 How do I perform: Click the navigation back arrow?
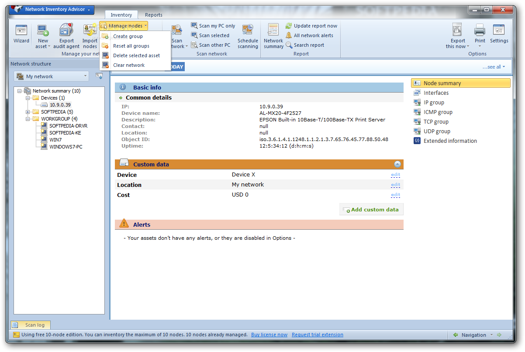456,335
